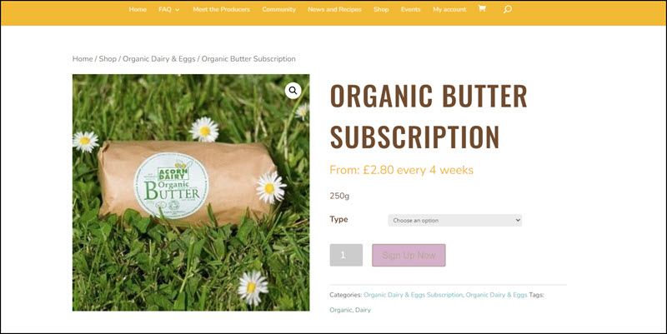Click the Organic tag link
The image size is (667, 334).
(x=340, y=310)
